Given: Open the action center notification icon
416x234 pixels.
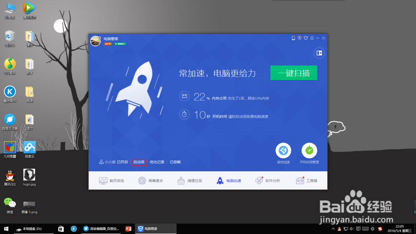Looking at the screenshot, I should pos(359,229).
